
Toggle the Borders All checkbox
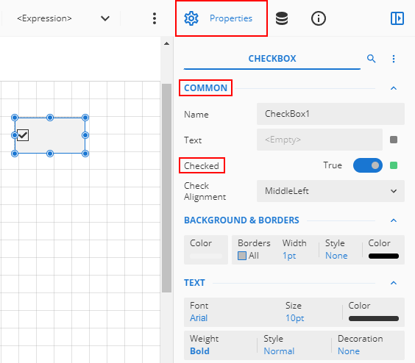(x=242, y=256)
